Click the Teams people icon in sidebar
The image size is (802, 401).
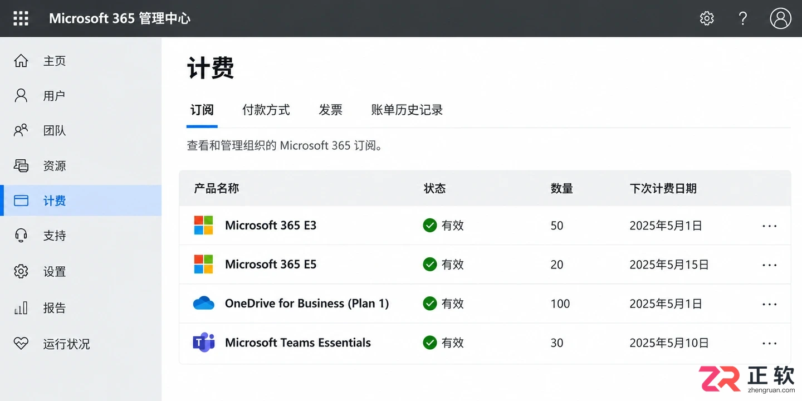point(21,130)
